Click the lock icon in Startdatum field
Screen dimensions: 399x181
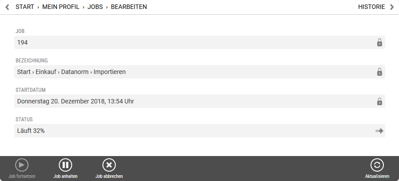(379, 101)
